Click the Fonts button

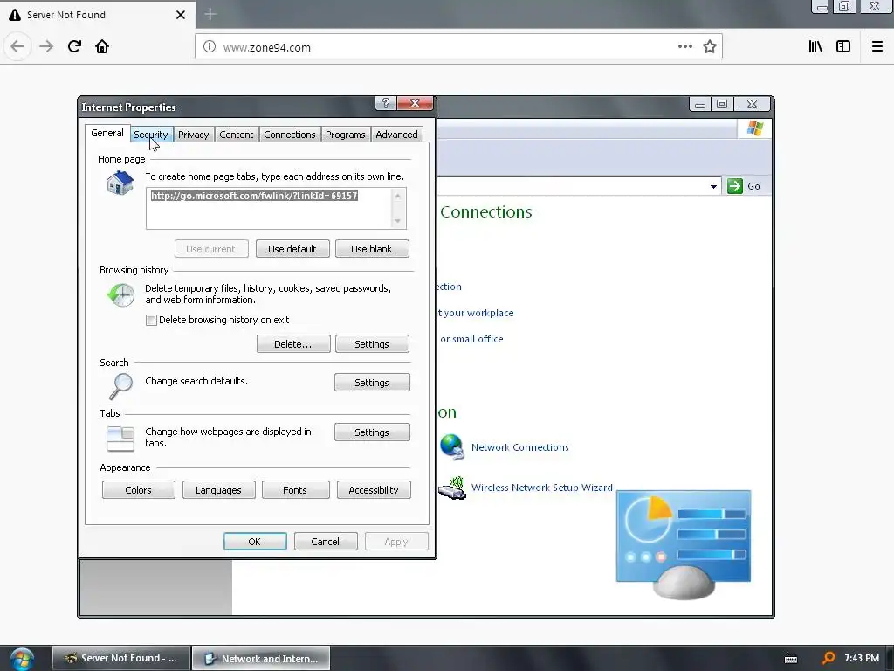295,490
